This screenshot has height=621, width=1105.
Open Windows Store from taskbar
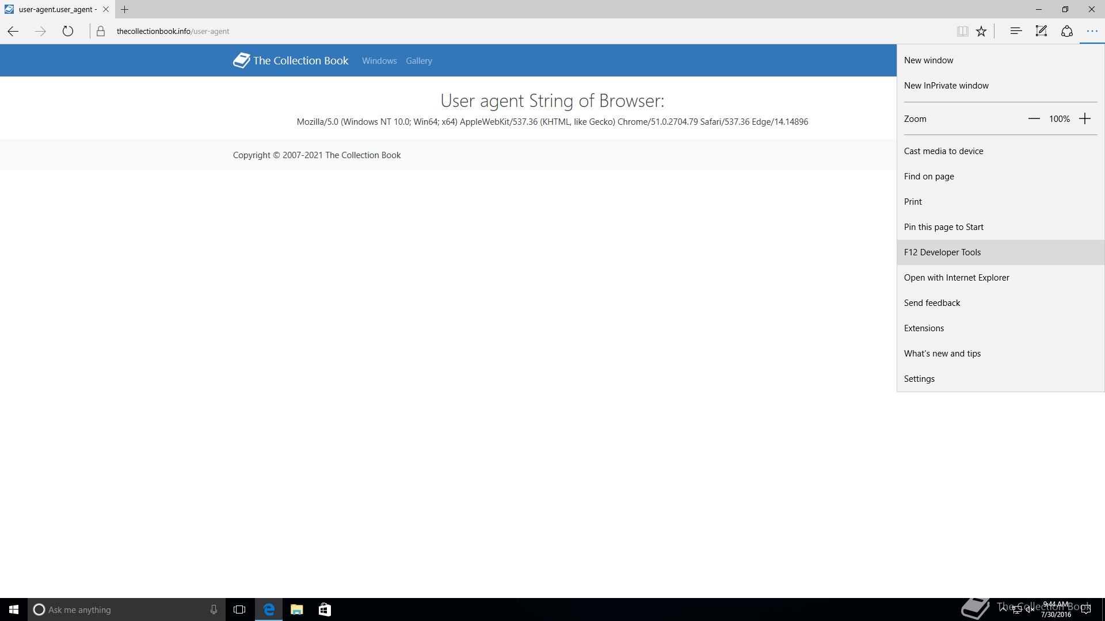pos(325,609)
